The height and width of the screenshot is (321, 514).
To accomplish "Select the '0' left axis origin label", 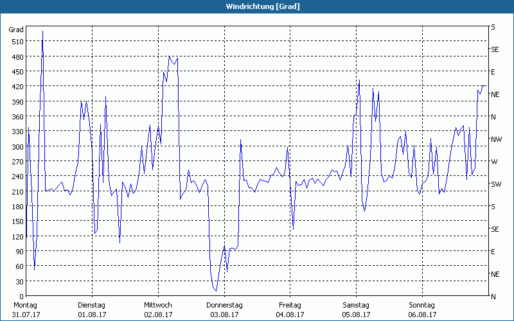I will pos(22,297).
